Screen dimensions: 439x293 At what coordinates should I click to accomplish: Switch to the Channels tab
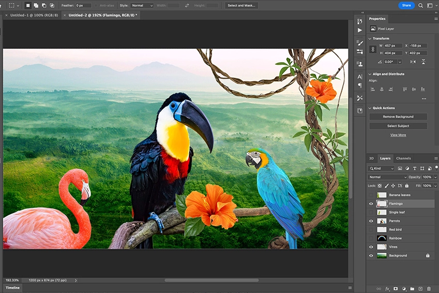pyautogui.click(x=403, y=158)
